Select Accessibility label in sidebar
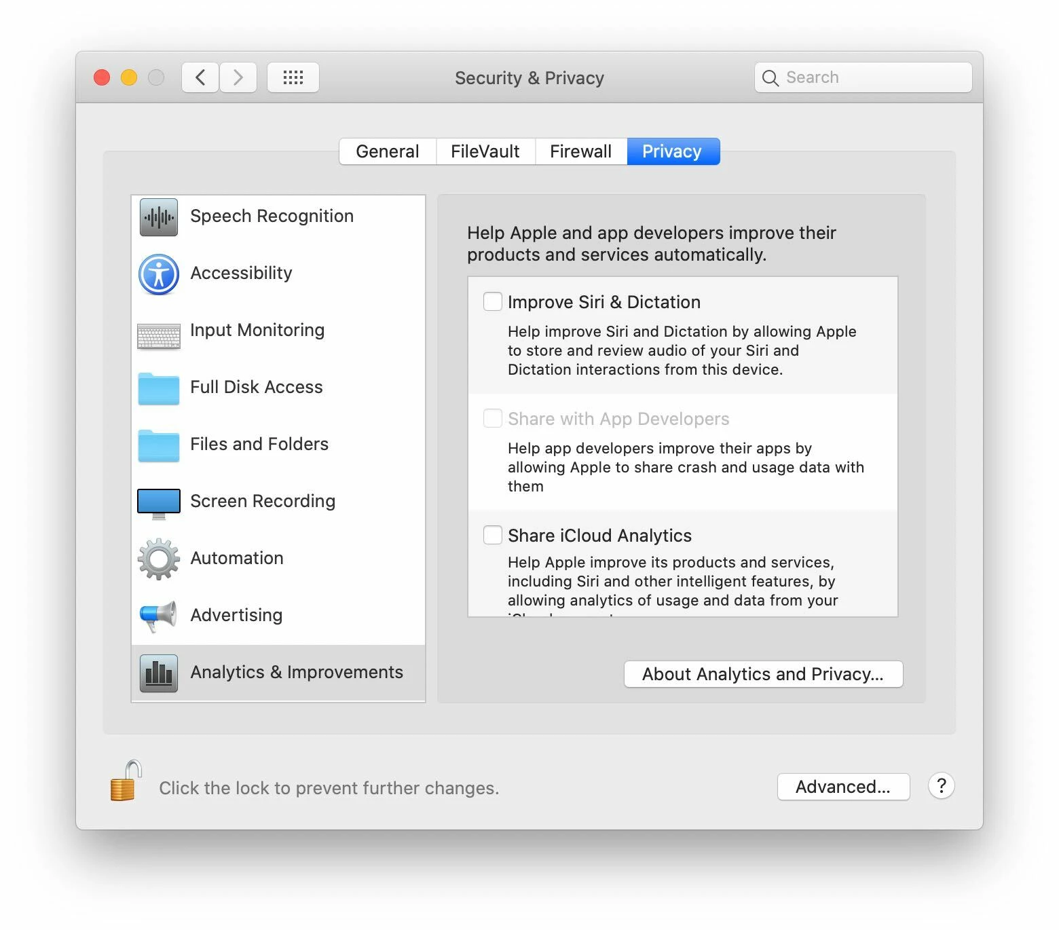 click(242, 273)
